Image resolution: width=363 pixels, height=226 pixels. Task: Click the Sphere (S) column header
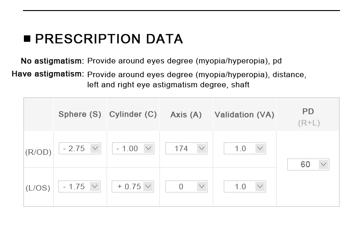(80, 114)
